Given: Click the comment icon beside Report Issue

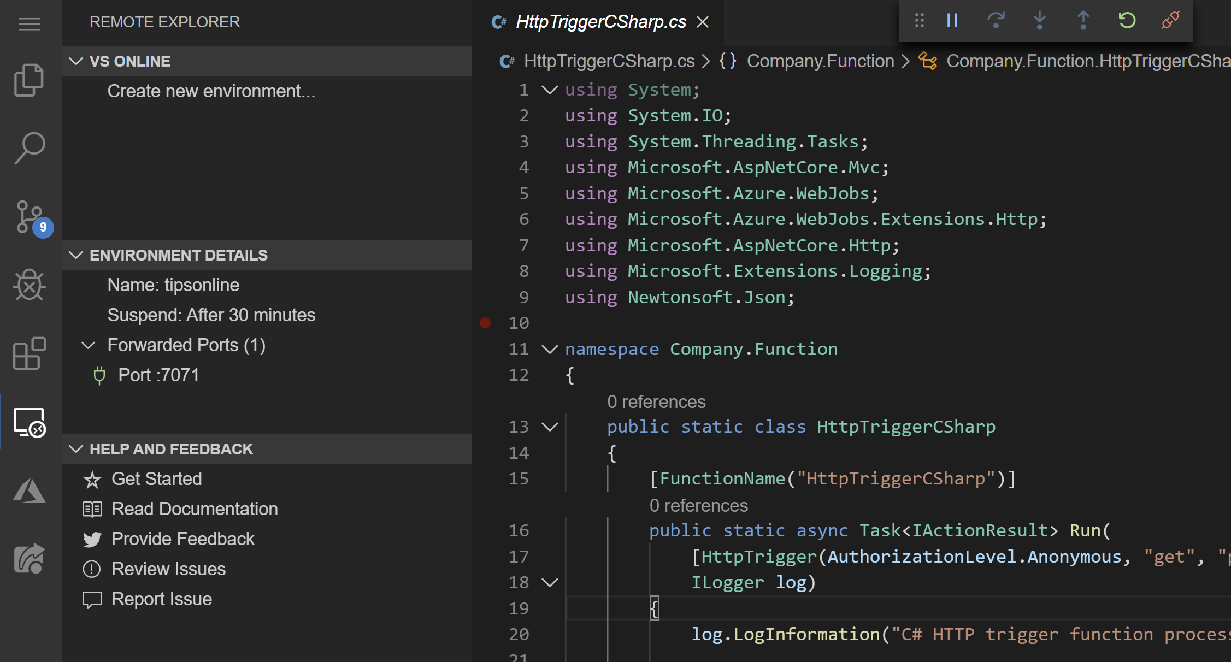Looking at the screenshot, I should [92, 600].
